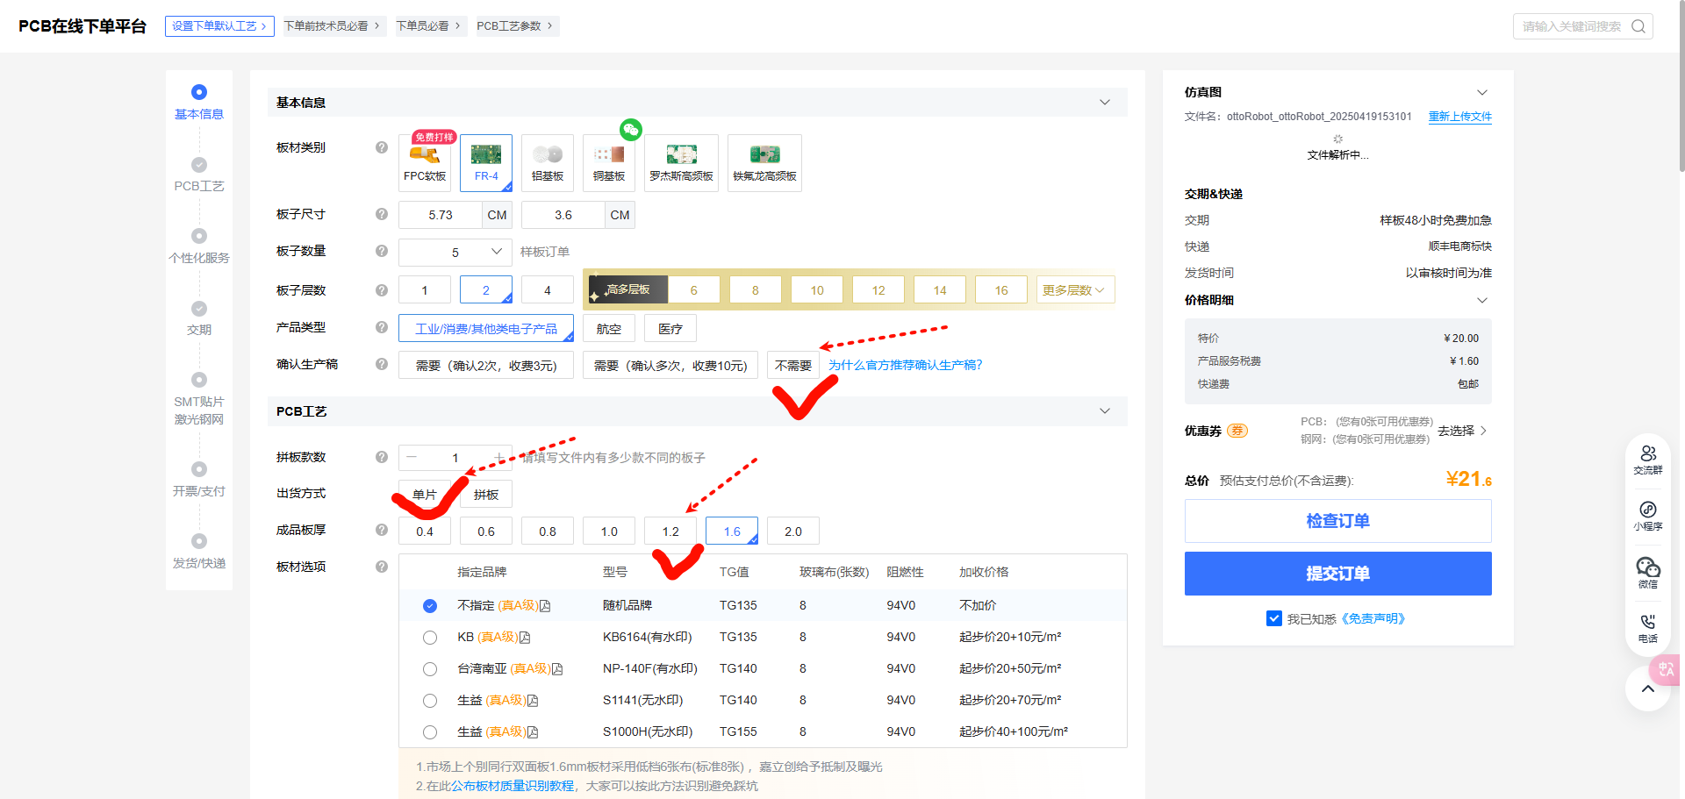Open the 免责声明 link
The height and width of the screenshot is (799, 1685).
pyautogui.click(x=1373, y=619)
